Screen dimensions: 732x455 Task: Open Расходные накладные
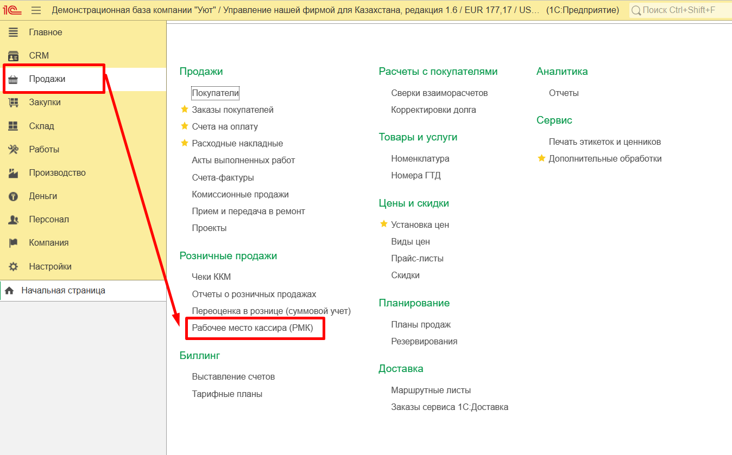(x=237, y=144)
